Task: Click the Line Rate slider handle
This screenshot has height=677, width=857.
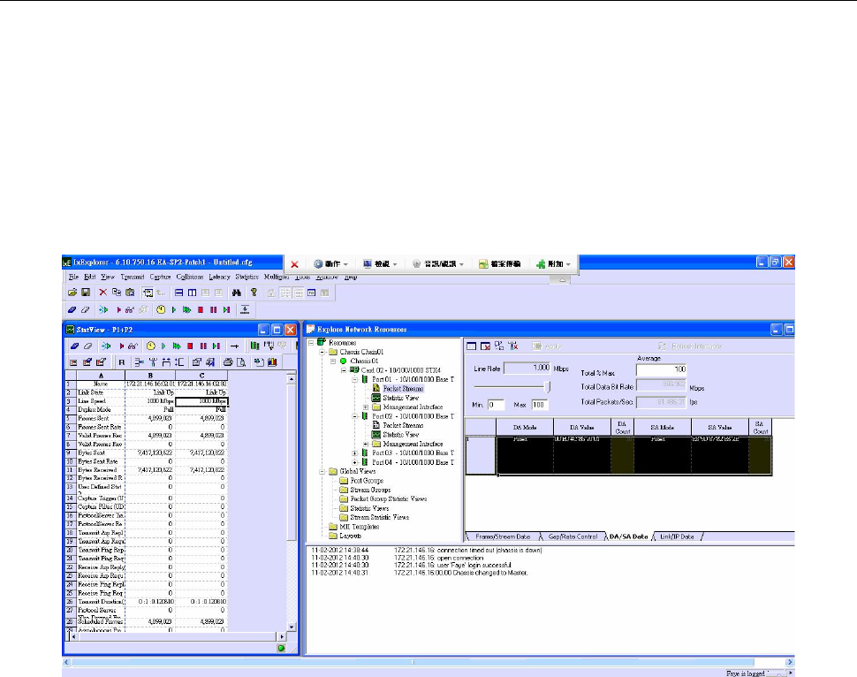Action: [x=547, y=386]
